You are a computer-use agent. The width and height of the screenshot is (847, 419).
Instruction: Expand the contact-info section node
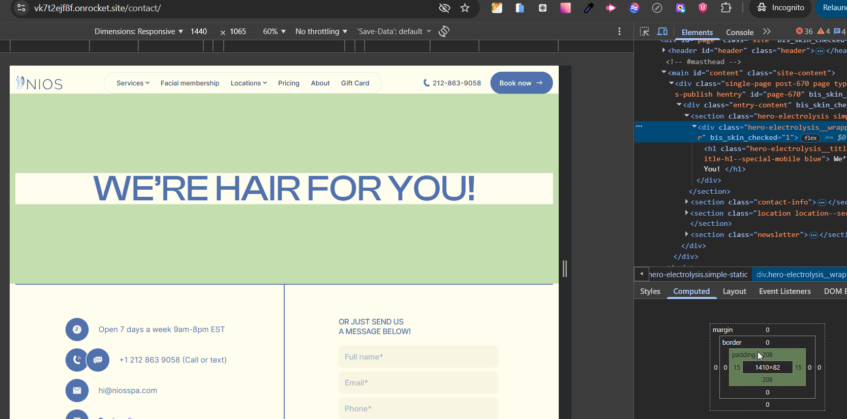click(686, 202)
